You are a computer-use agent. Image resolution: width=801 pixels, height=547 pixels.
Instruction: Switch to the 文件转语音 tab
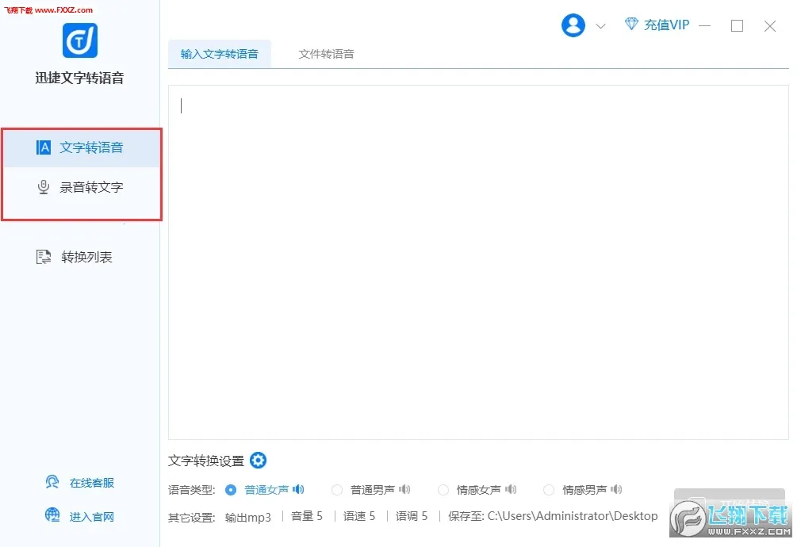326,54
